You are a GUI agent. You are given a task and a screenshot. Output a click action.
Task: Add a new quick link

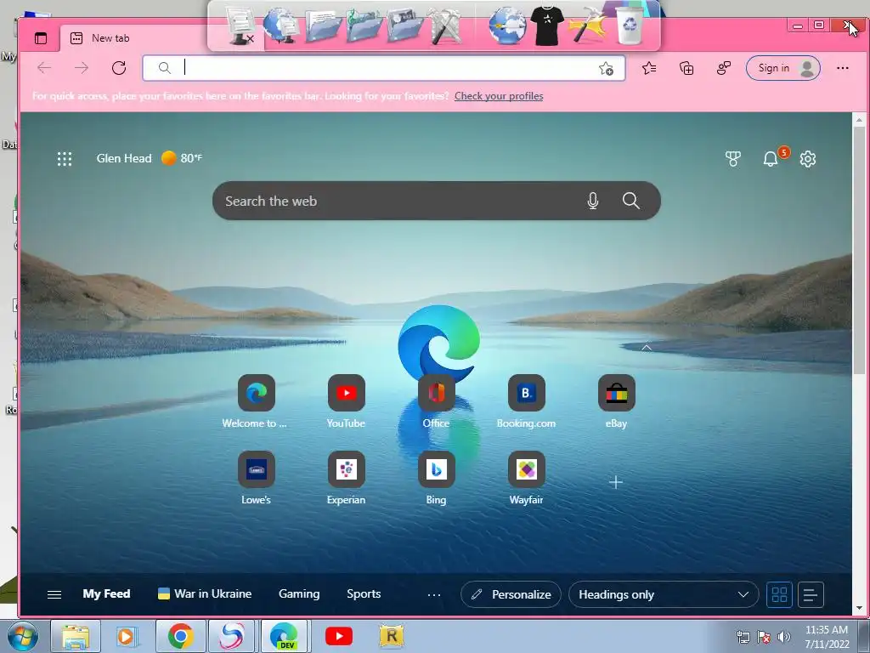pyautogui.click(x=615, y=482)
